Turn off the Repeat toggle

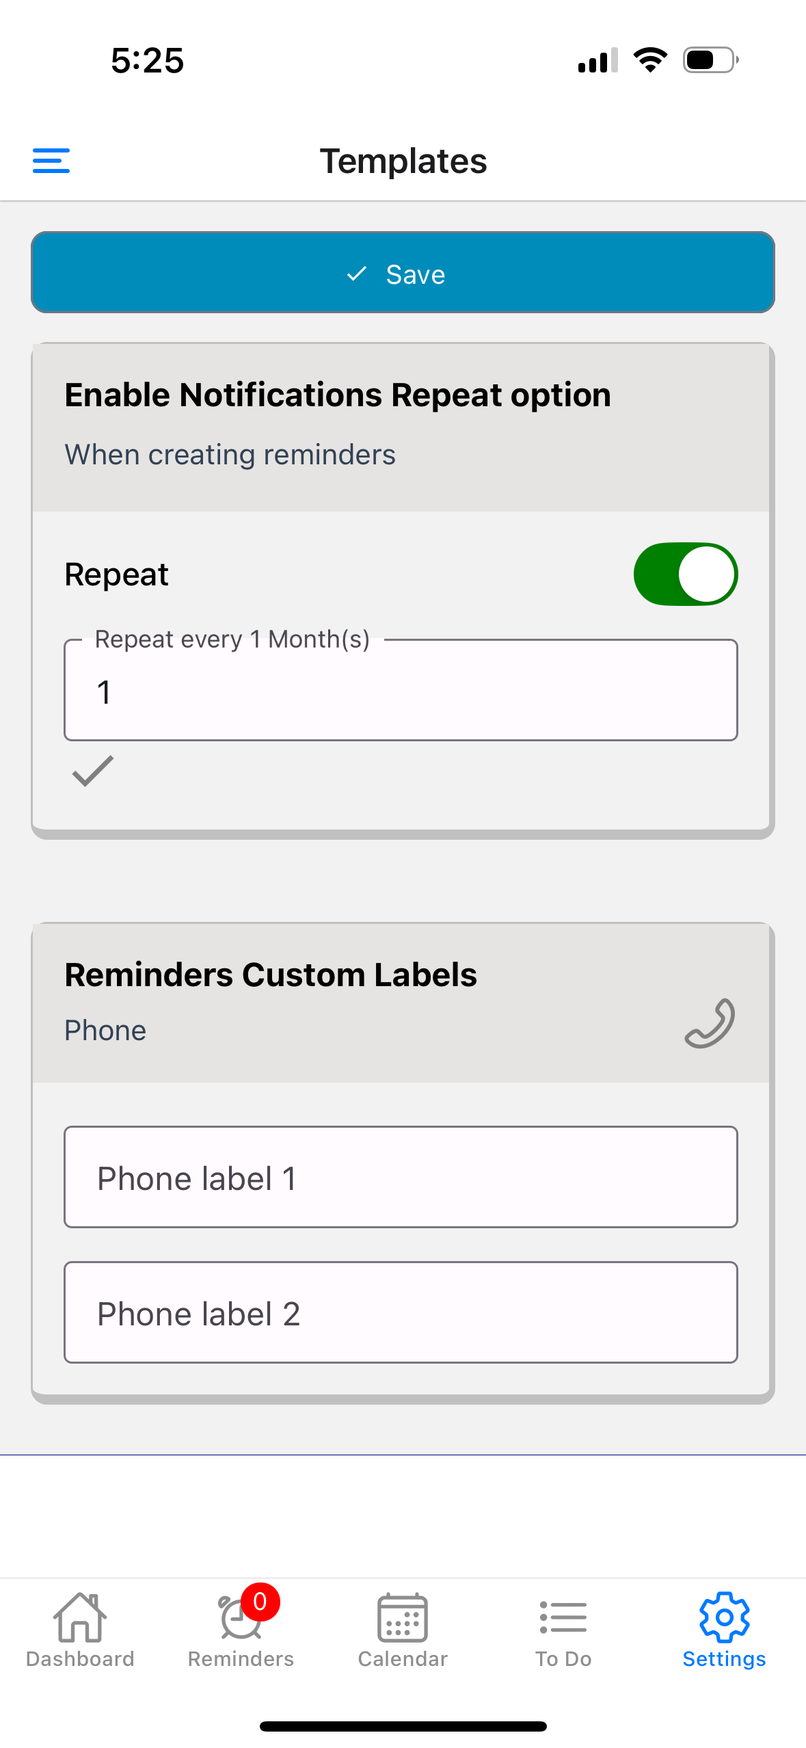[685, 574]
